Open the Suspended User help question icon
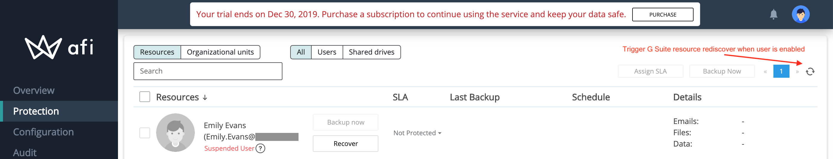Viewport: 833px width, 159px height. pos(260,148)
